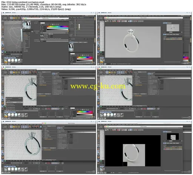The image size is (193, 175).
Task: Expand the Shader submenu arrow in 00:01:45 context menu
Action: (22, 100)
